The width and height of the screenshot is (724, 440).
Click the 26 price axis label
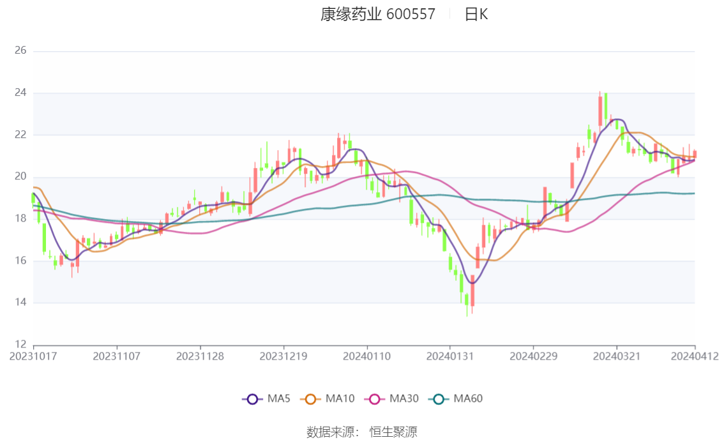pos(20,50)
